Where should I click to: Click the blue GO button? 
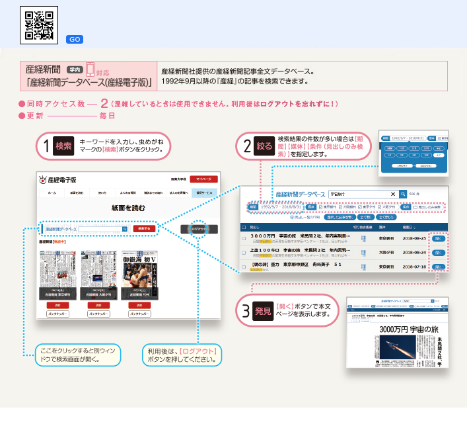click(x=75, y=40)
